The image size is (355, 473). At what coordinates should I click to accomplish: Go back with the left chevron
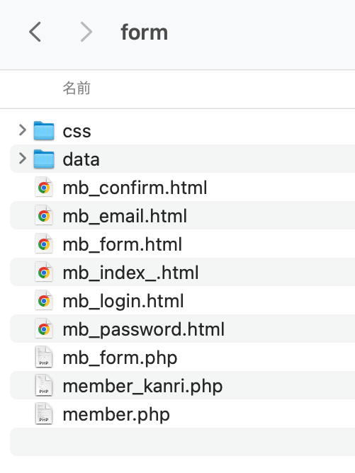click(x=35, y=32)
